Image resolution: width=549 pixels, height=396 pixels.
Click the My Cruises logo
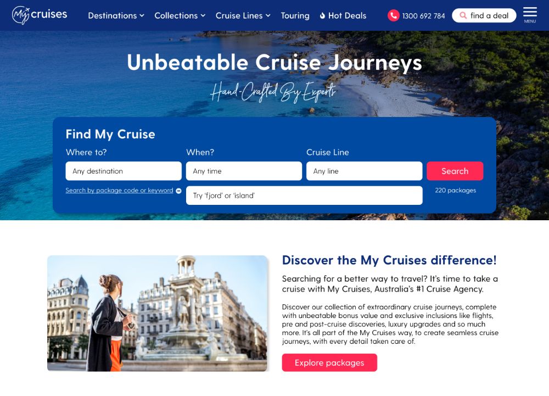coord(39,15)
